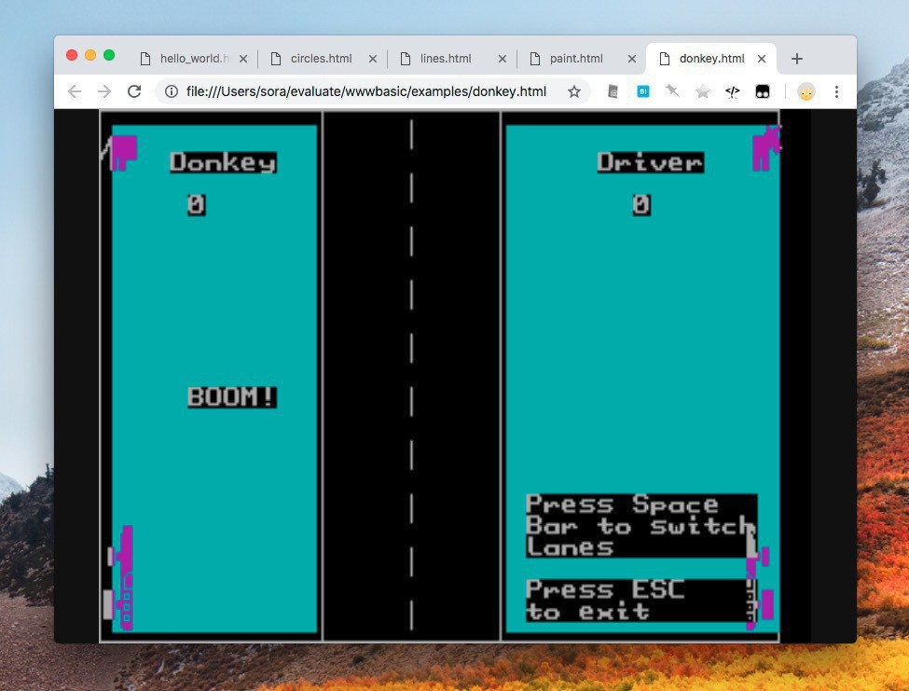Maximize the window with green button

click(x=109, y=55)
